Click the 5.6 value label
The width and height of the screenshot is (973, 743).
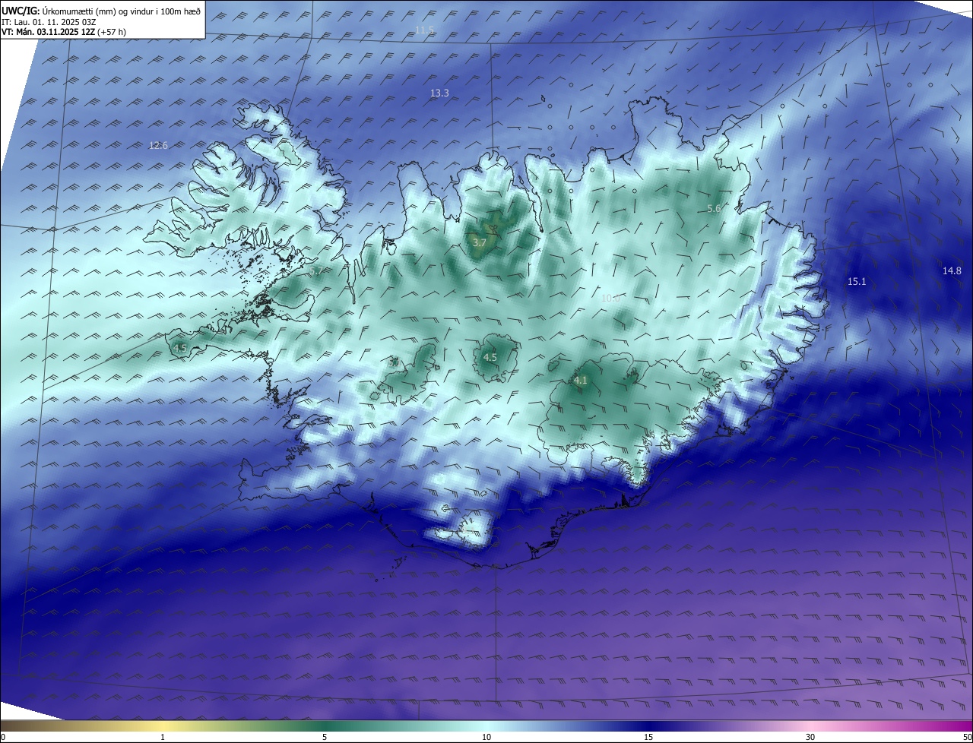click(x=714, y=208)
